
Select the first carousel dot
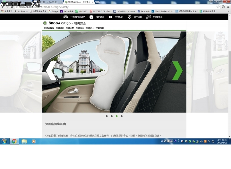pos(107,116)
